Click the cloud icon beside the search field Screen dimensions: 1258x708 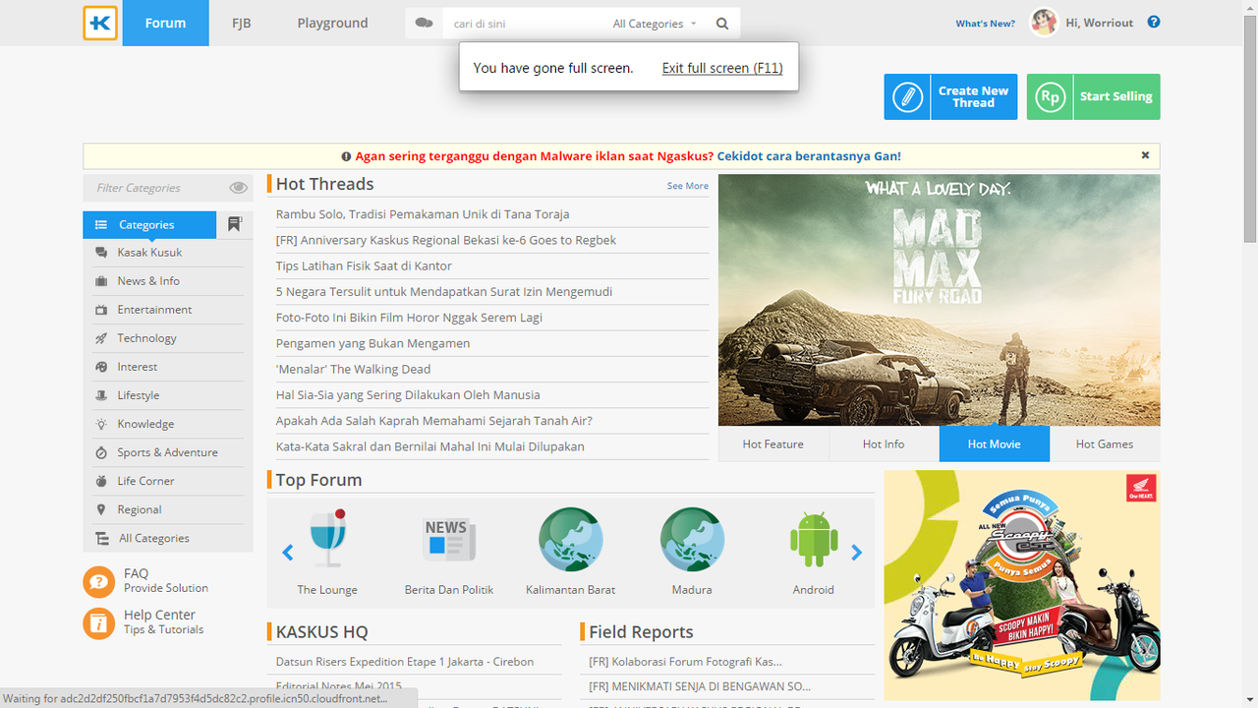click(x=424, y=23)
